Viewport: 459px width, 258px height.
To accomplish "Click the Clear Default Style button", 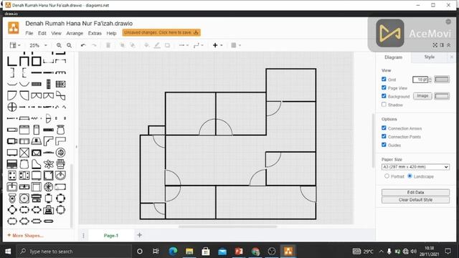I will pos(415,200).
